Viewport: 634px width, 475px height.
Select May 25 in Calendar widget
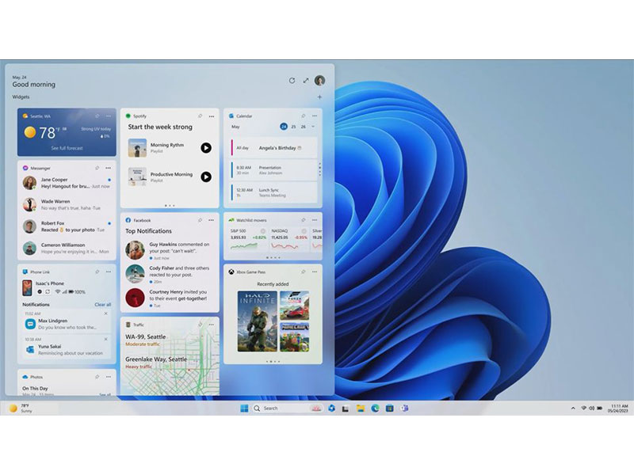pyautogui.click(x=293, y=127)
